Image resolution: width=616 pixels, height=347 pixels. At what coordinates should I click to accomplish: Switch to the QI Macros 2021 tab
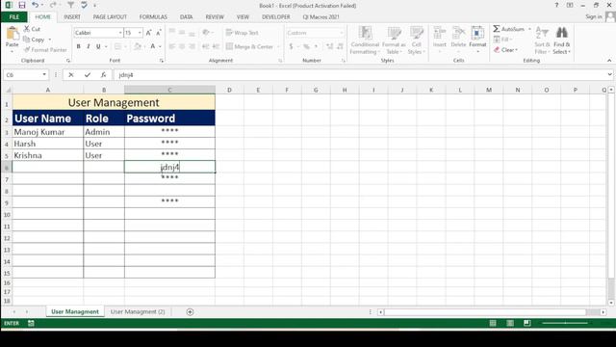(x=321, y=17)
